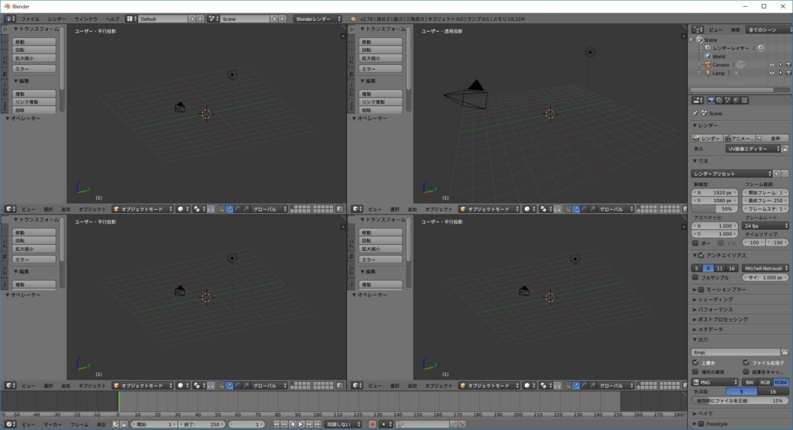Open the マーカー menu in timeline
Image resolution: width=793 pixels, height=430 pixels.
click(x=53, y=425)
